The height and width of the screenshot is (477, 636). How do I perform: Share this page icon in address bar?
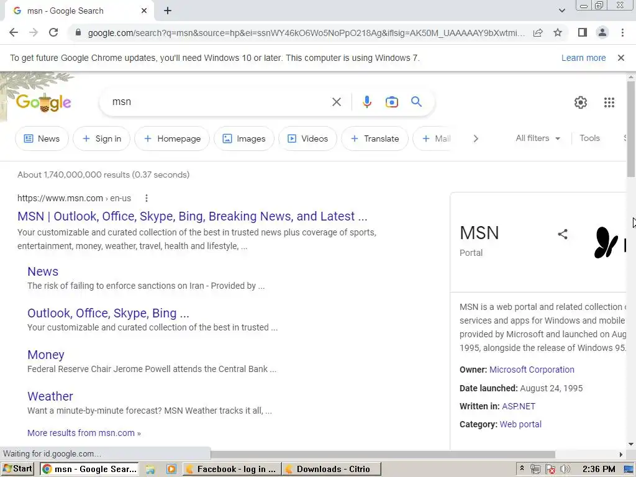(538, 32)
